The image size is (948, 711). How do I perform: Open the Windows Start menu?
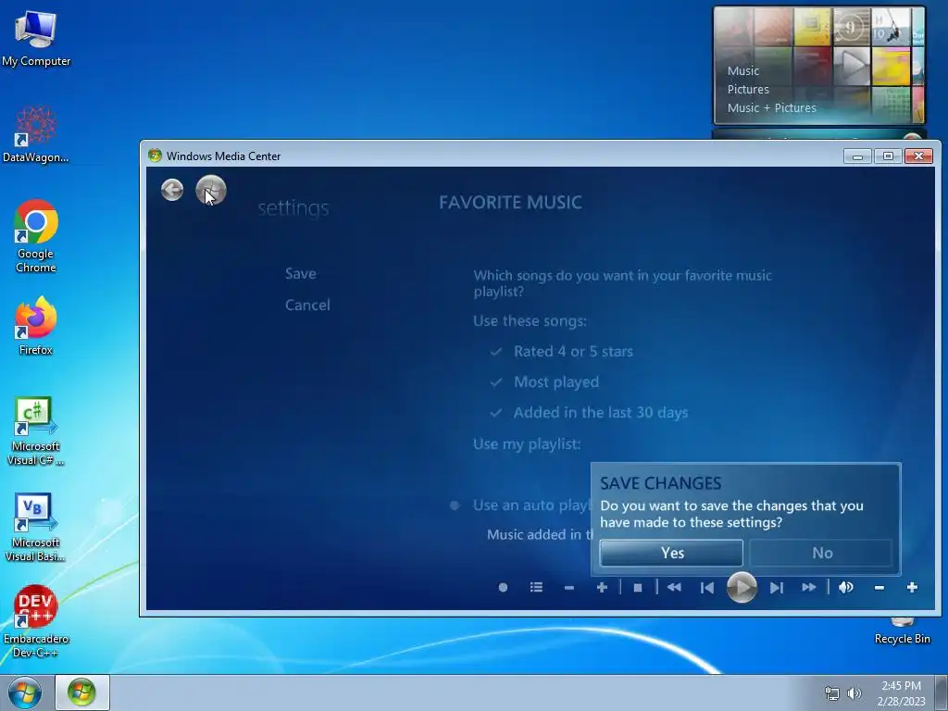tap(25, 692)
